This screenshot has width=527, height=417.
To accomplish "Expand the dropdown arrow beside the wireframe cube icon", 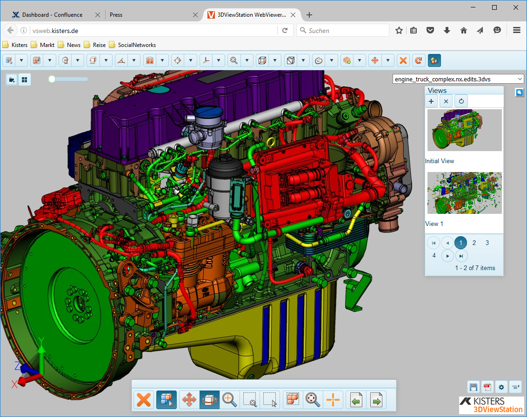I will pos(275,60).
